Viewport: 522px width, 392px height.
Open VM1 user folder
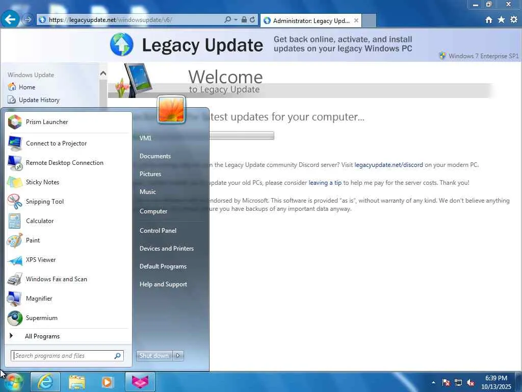click(145, 138)
